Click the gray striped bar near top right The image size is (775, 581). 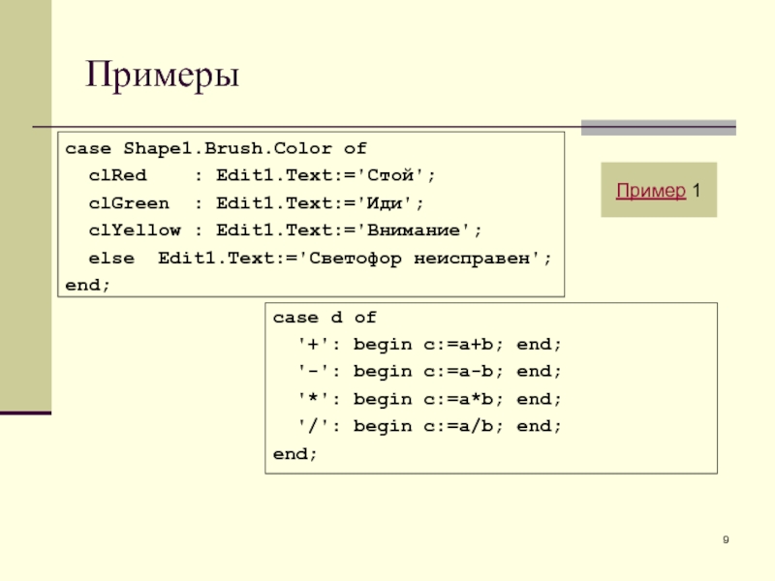(x=657, y=127)
